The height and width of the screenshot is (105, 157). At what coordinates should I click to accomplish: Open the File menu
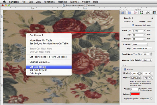(23, 2)
